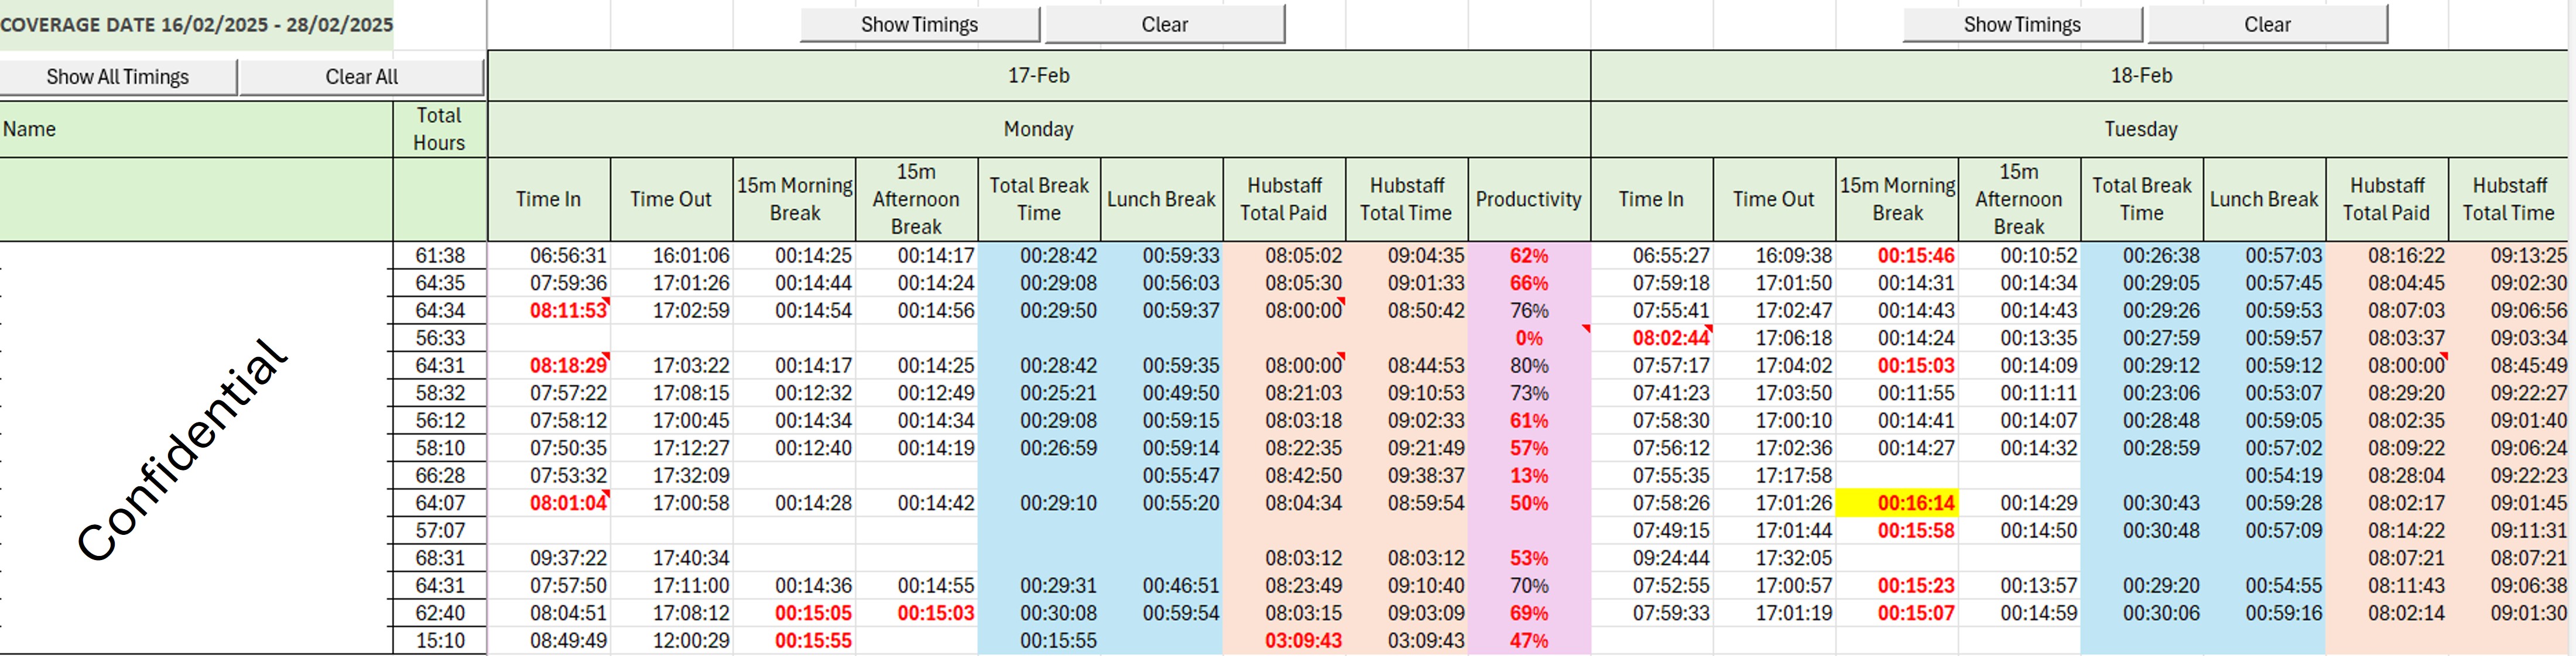The image size is (2576, 656).
Task: Select the 17-Feb date header cell
Action: (x=1038, y=76)
